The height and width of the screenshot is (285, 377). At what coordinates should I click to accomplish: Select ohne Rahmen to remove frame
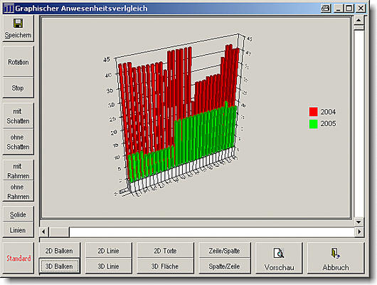click(x=18, y=191)
